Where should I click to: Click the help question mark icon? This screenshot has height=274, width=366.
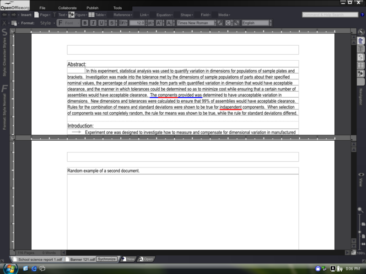[x=361, y=15]
